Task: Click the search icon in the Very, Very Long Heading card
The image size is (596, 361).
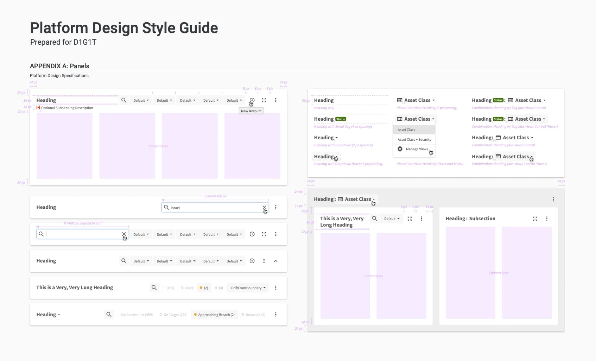Action: coord(375,218)
